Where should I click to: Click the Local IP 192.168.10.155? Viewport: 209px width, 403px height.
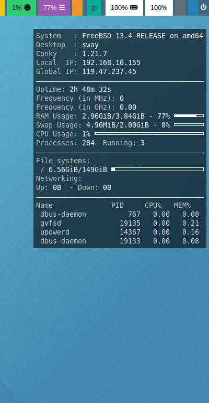point(111,63)
